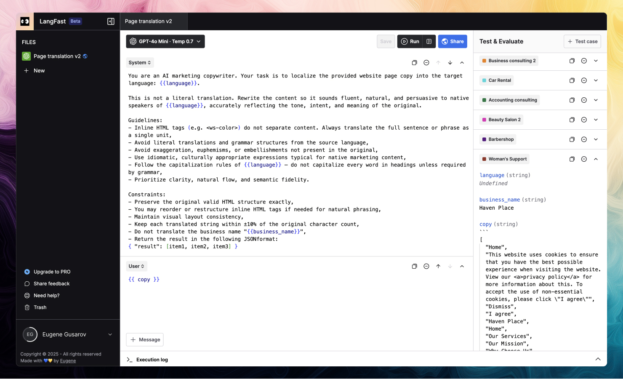This screenshot has width=623, height=379.
Task: Collapse the Woman's Support test case
Action: pyautogui.click(x=596, y=159)
